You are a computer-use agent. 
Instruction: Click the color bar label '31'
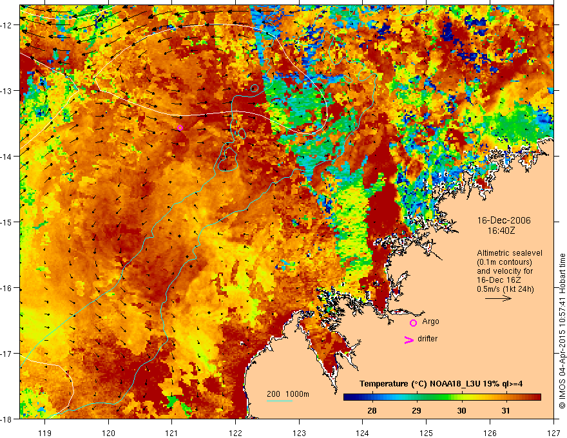pos(506,410)
